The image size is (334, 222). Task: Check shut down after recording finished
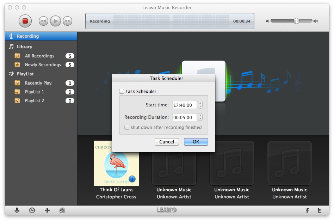(x=127, y=128)
